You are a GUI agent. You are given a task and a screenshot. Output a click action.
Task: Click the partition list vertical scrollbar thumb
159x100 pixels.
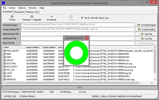(155, 61)
